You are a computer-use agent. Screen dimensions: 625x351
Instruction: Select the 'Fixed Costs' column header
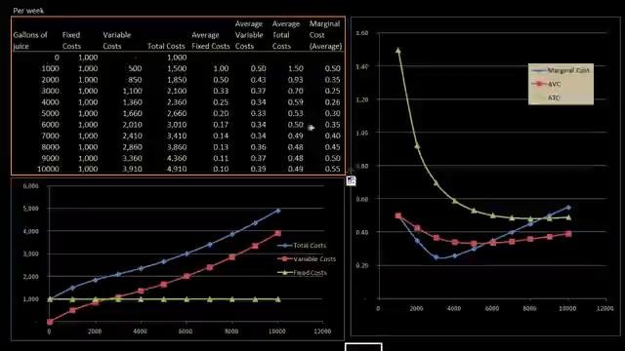pyautogui.click(x=71, y=41)
